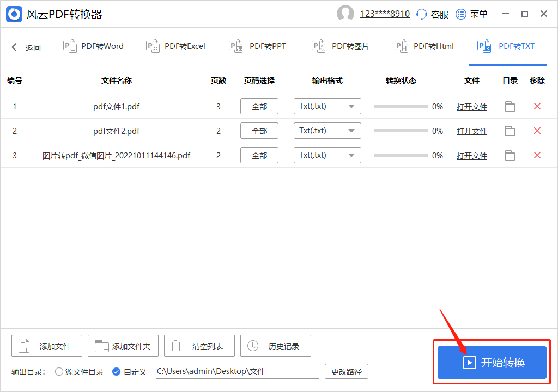
Task: Click the 风云PDF转换器 app logo icon
Action: pyautogui.click(x=14, y=14)
